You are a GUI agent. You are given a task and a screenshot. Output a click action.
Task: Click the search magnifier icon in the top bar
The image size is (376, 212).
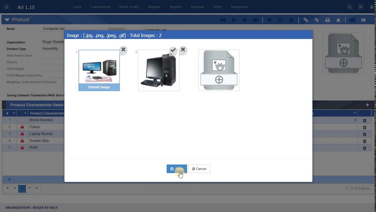[350, 7]
